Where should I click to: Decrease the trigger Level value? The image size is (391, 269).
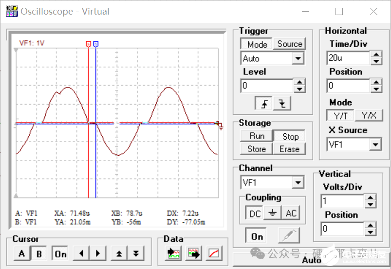click(x=299, y=89)
